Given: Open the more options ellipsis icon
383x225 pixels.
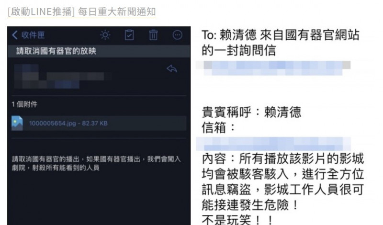Looking at the screenshot, I should pos(177,35).
